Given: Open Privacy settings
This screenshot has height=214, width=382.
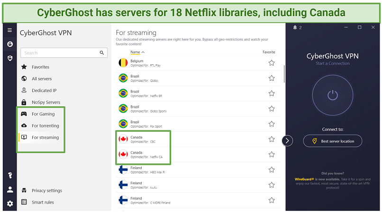Looking at the screenshot, I should [x=47, y=190].
